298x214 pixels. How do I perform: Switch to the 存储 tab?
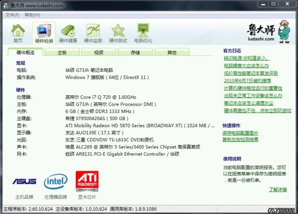(135, 52)
